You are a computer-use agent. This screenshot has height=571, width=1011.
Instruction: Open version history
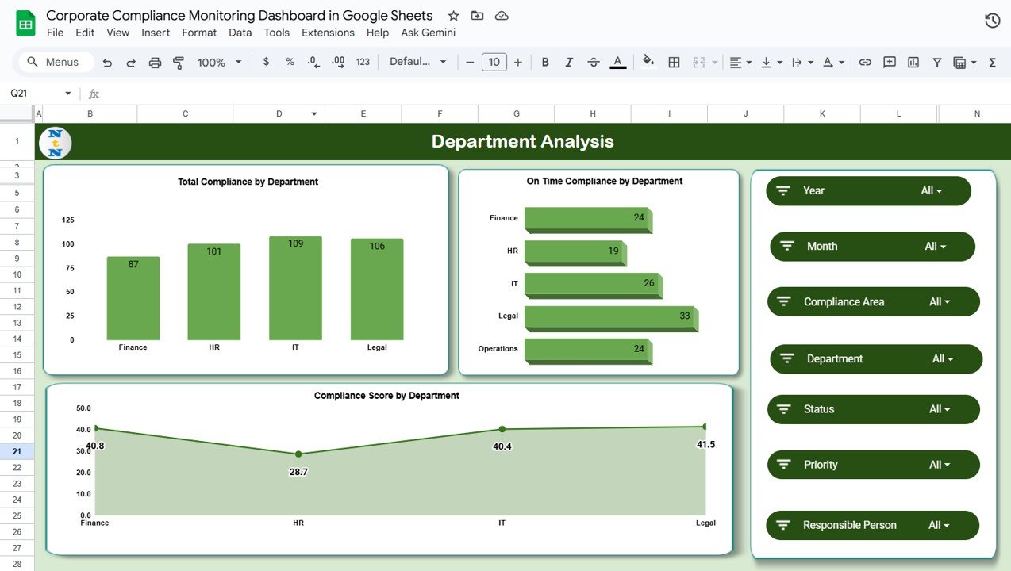point(992,21)
